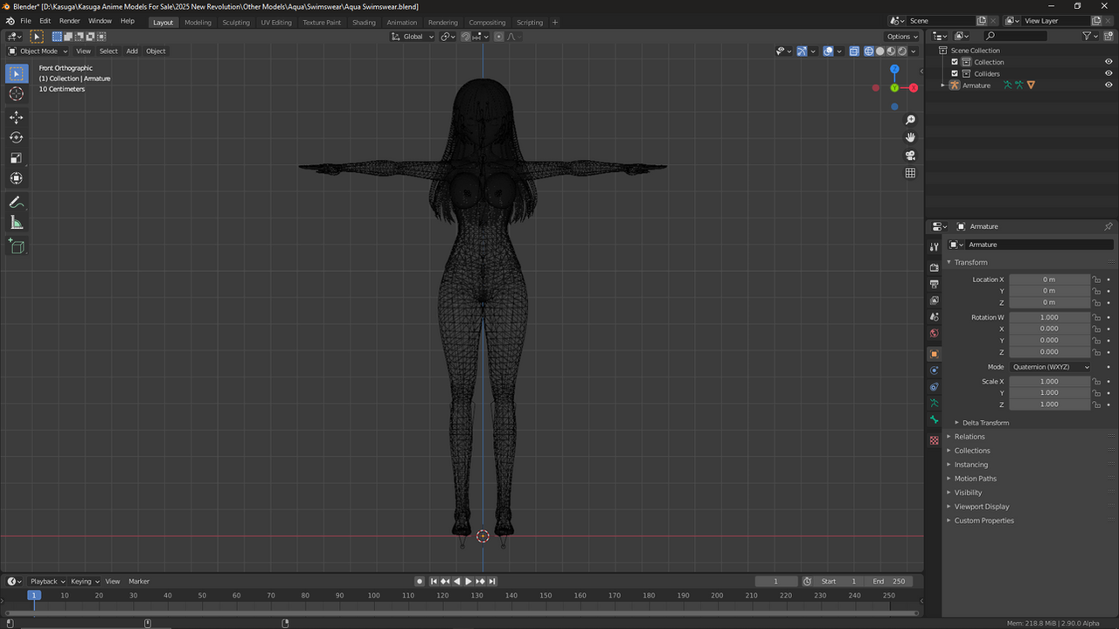
Task: Open the Outliner filter dropdown
Action: (1090, 36)
